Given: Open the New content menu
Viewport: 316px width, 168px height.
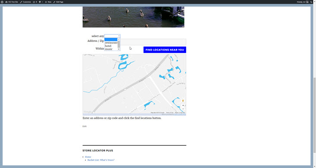Looking at the screenshot, I should [x=48, y=2].
